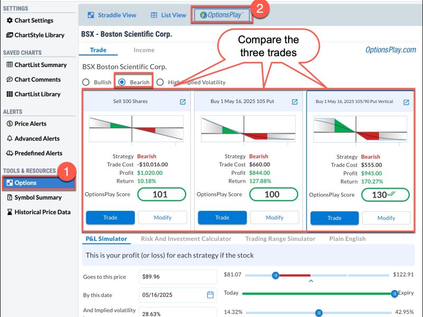Click the Symbol Summary document icon
This screenshot has width=423, height=317.
click(10, 197)
